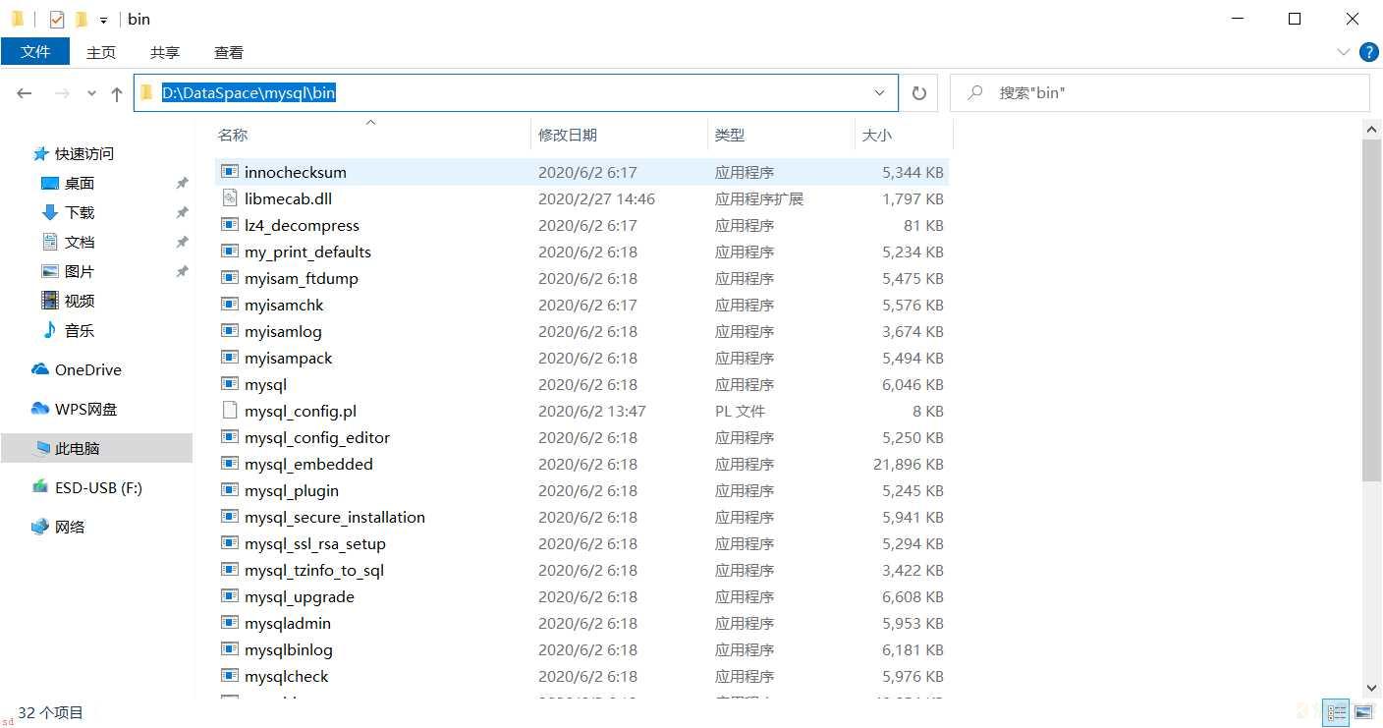Select This PC (此电脑) in sidebar
Viewport: 1383px width, 728px height.
pyautogui.click(x=96, y=448)
